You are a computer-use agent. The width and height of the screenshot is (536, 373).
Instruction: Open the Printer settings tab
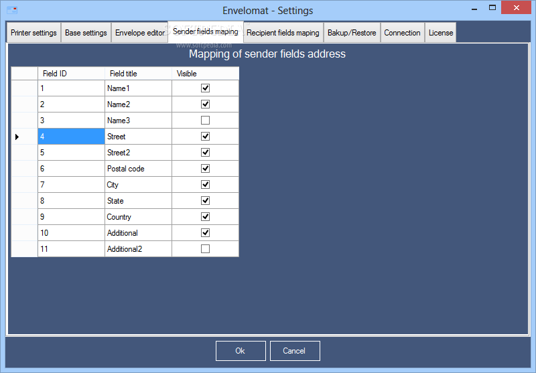(x=33, y=33)
